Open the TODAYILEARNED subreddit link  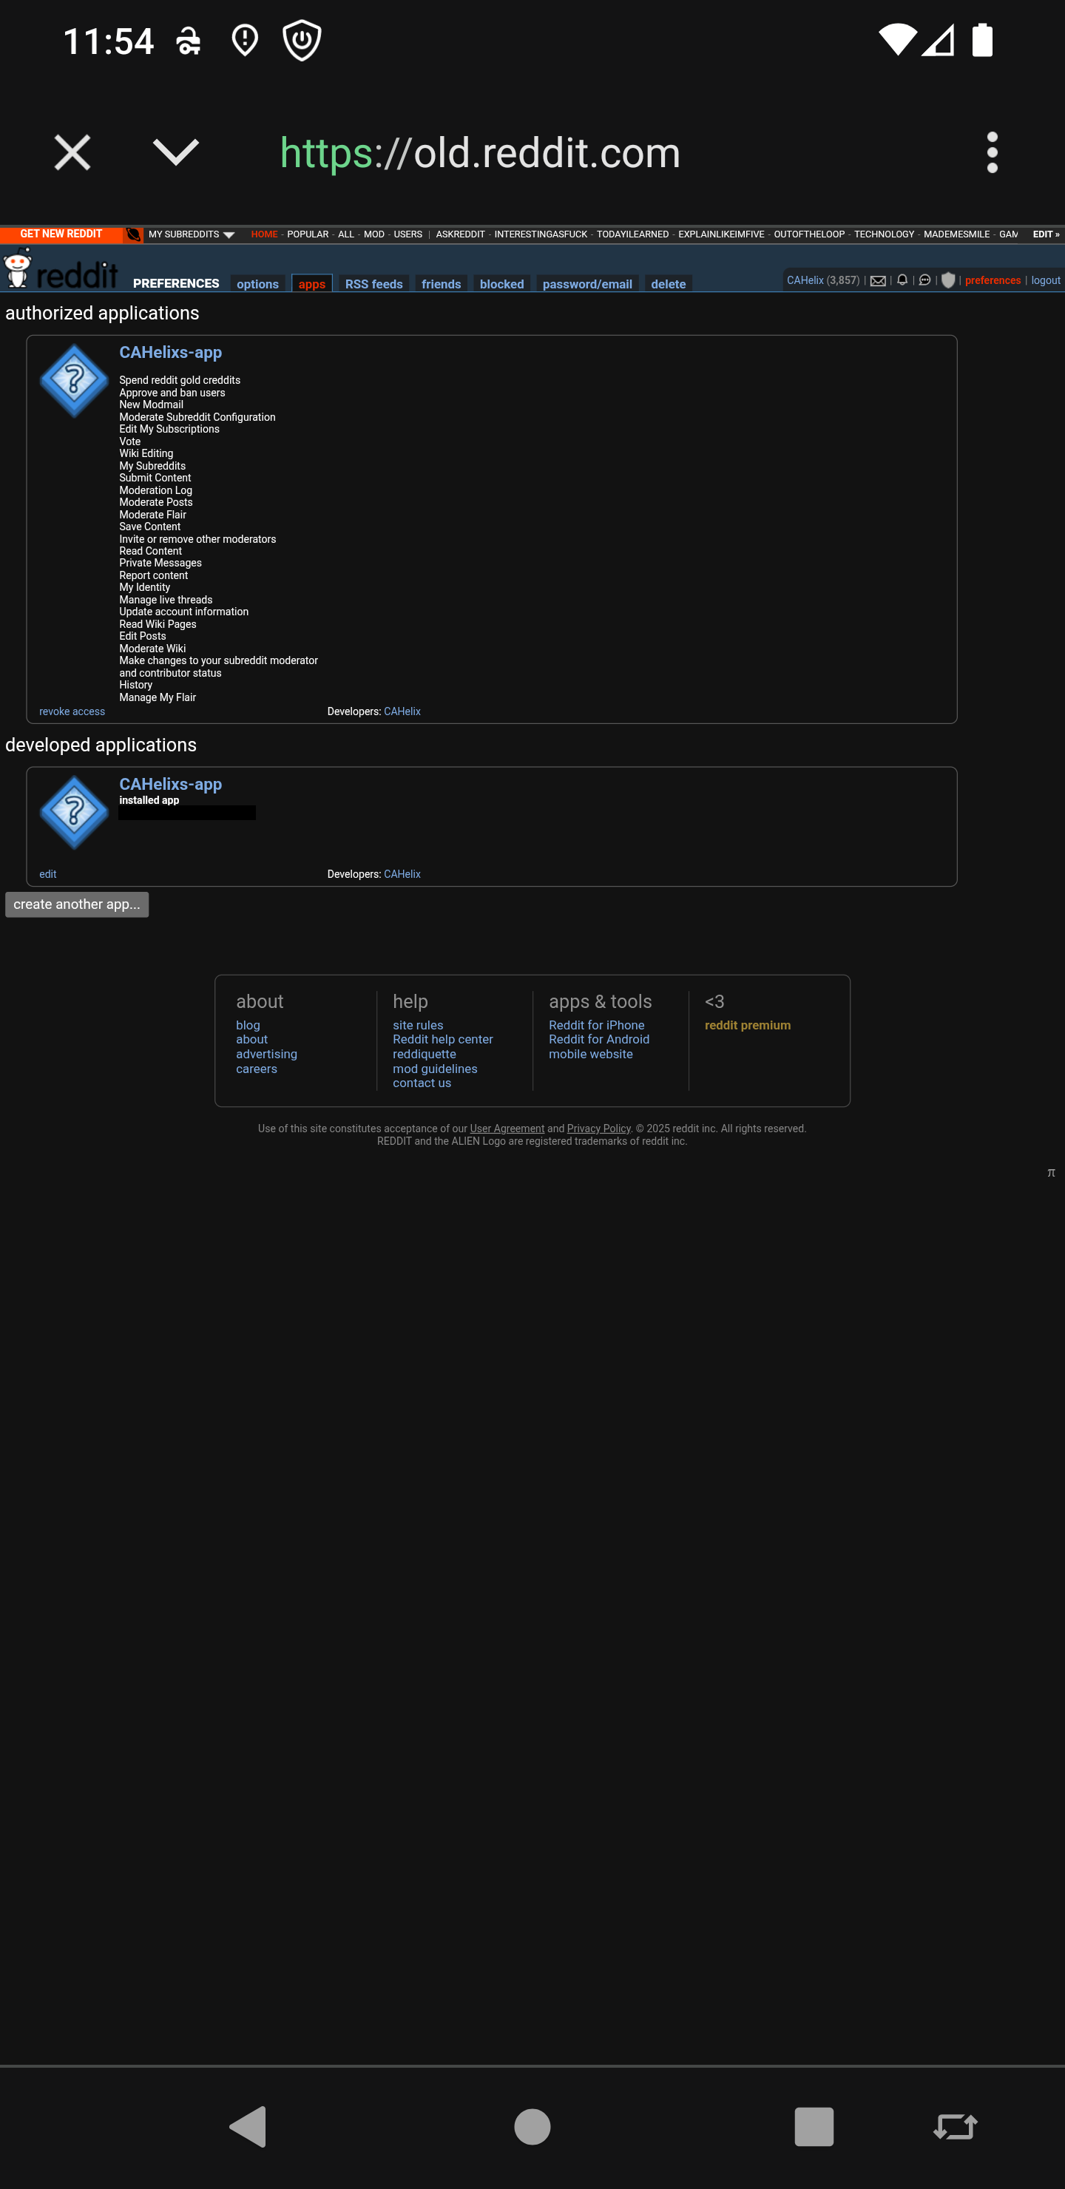(632, 234)
